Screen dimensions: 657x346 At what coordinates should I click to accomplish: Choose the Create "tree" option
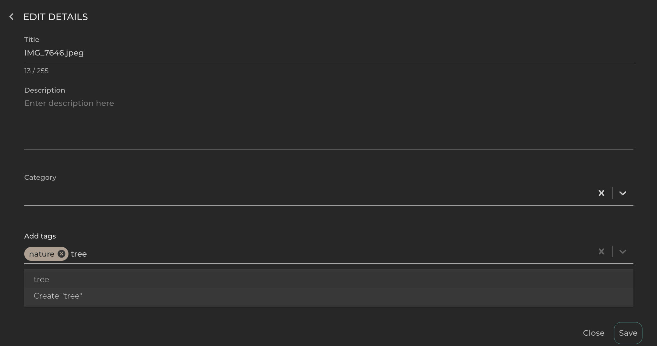pyautogui.click(x=58, y=296)
